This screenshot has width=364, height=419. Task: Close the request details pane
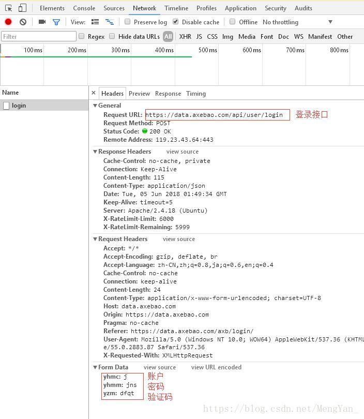94,93
